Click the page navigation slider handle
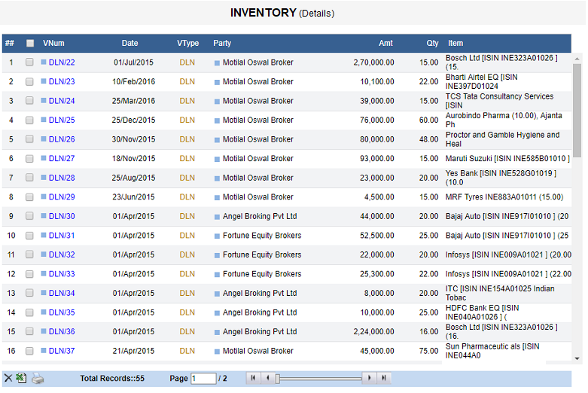Viewport: 588px width, 393px height. pyautogui.click(x=278, y=379)
